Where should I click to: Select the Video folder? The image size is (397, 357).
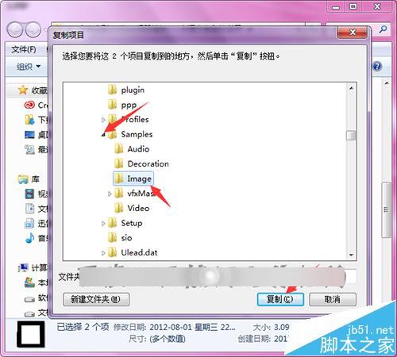coord(132,208)
